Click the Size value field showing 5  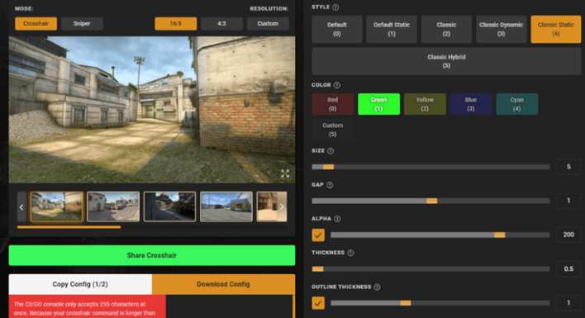pos(568,167)
